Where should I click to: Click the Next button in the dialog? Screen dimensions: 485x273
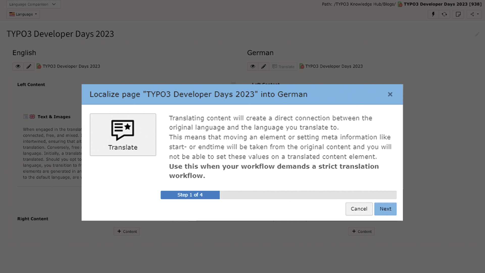click(x=385, y=209)
